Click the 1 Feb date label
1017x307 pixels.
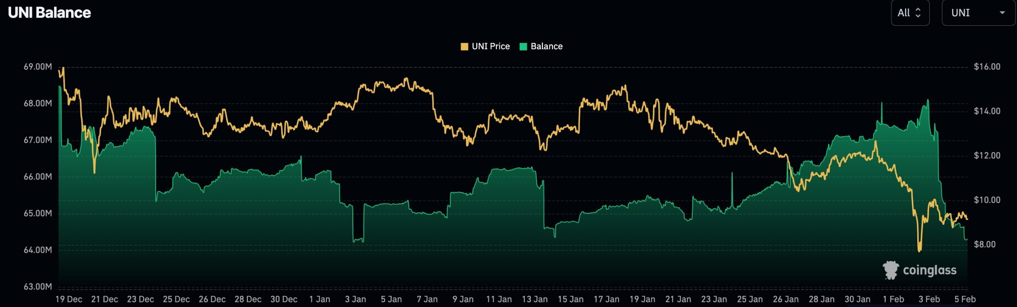[893, 299]
